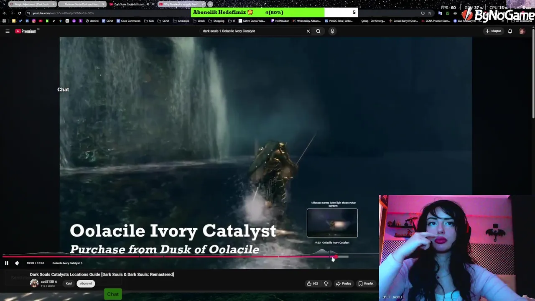The width and height of the screenshot is (535, 301).
Task: Expand the Check bookmarks folder
Action: (199, 21)
